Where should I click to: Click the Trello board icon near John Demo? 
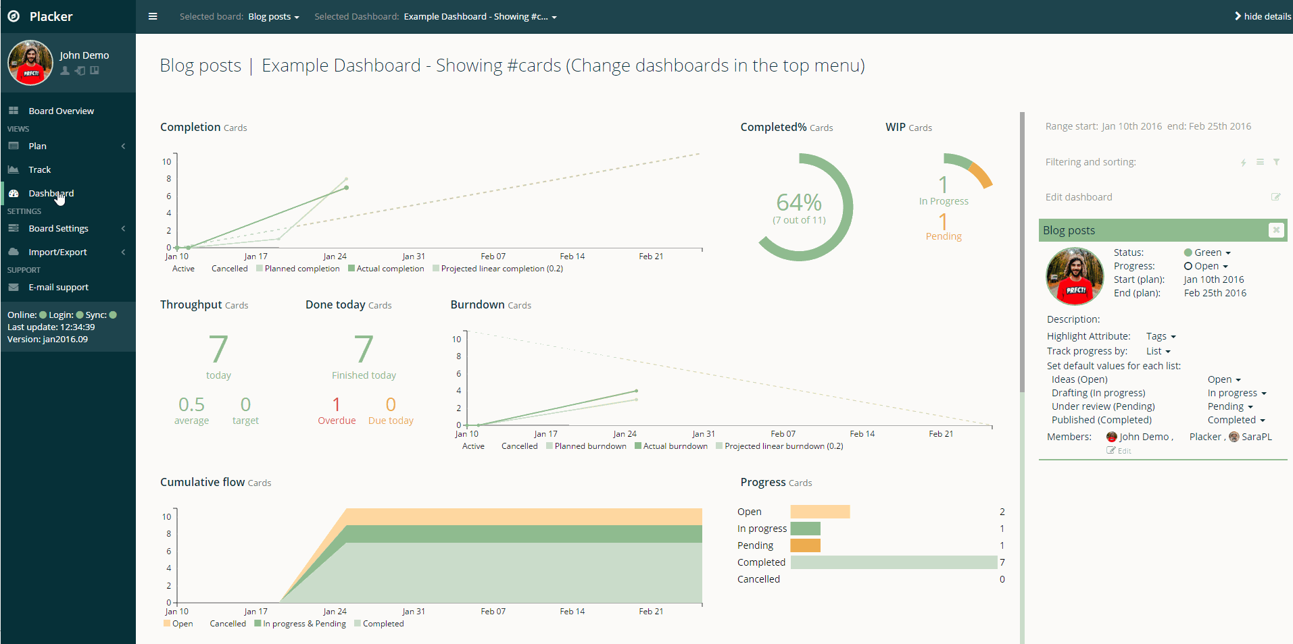[95, 70]
